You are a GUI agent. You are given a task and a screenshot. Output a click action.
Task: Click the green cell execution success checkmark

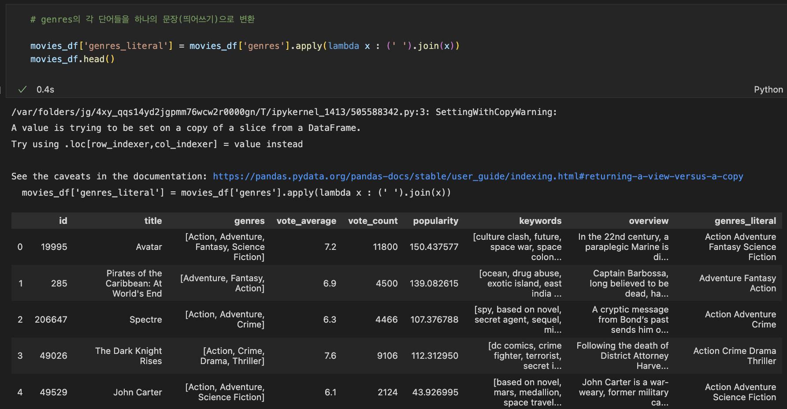22,89
